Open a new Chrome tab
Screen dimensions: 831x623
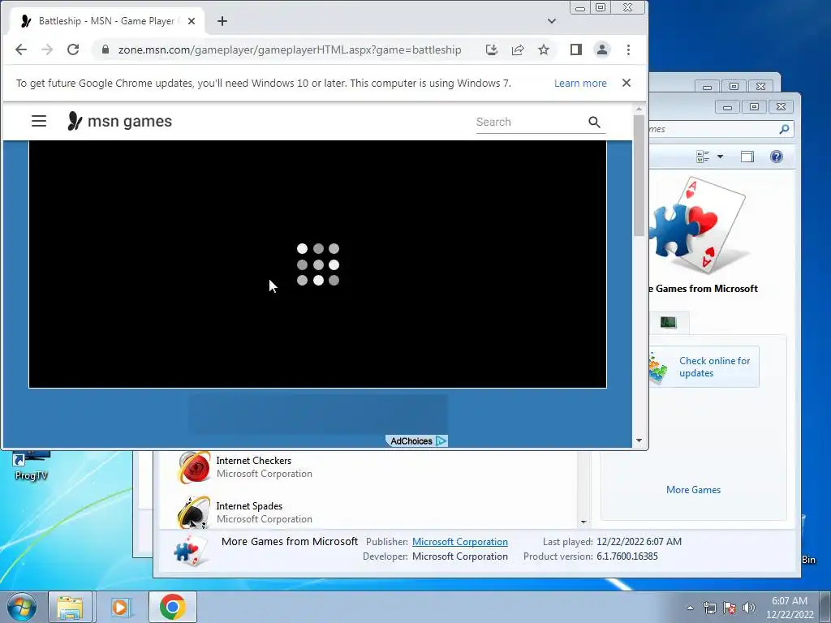(x=222, y=21)
